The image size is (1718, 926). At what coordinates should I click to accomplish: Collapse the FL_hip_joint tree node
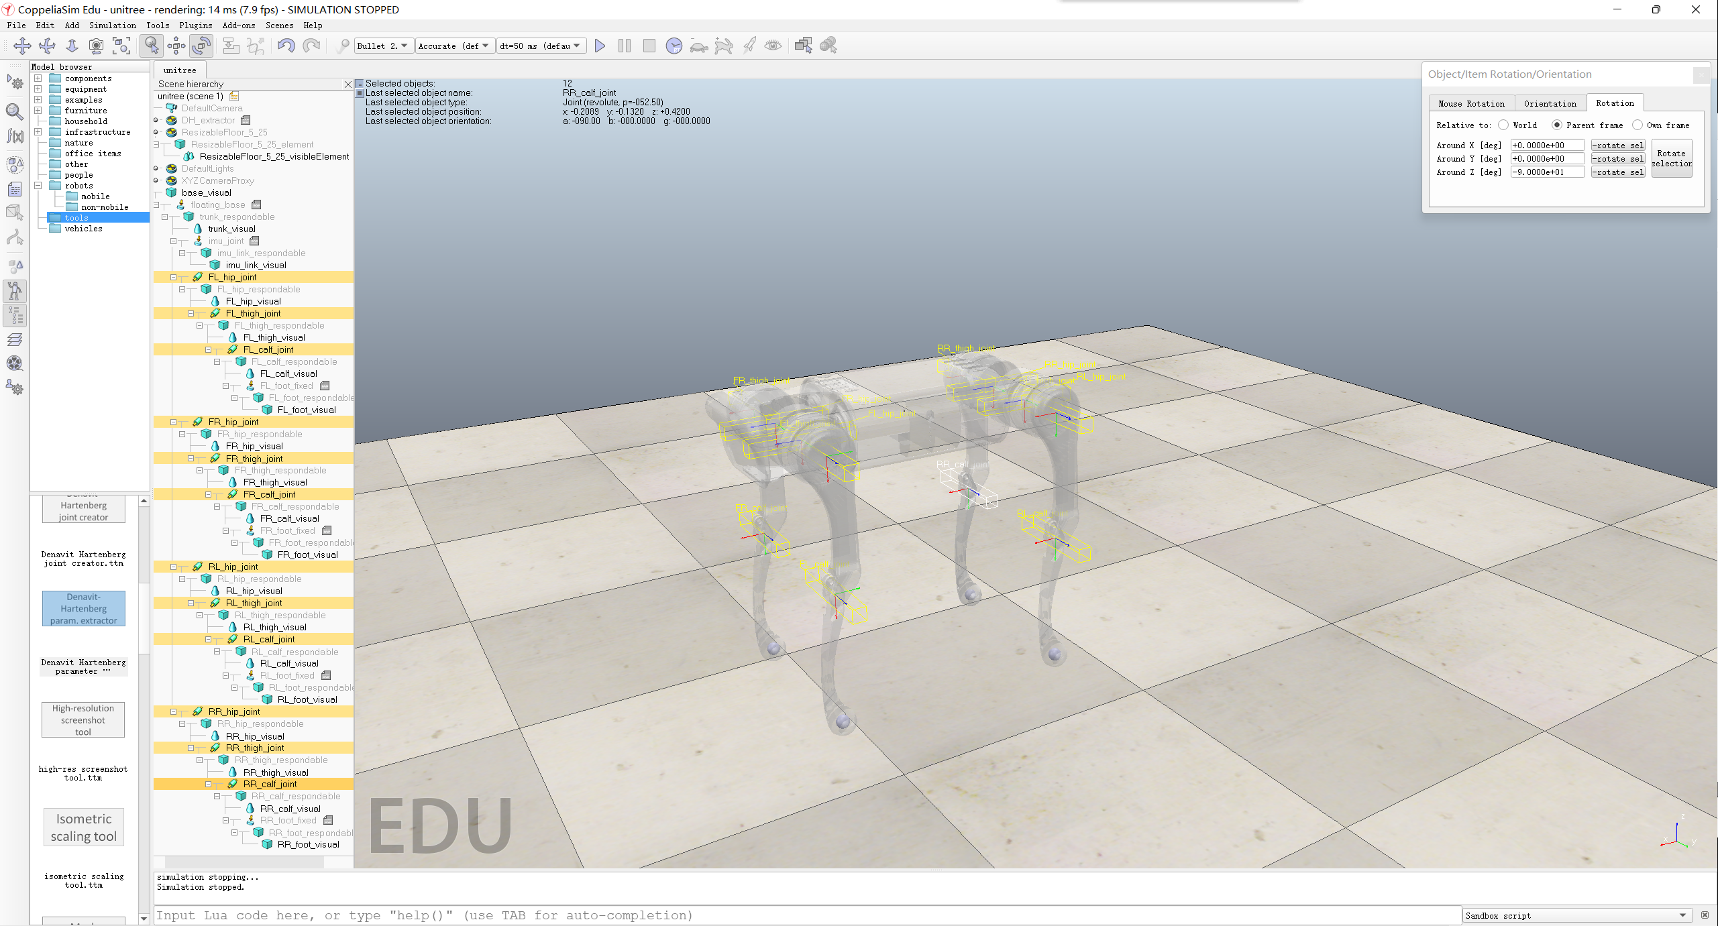(x=173, y=277)
